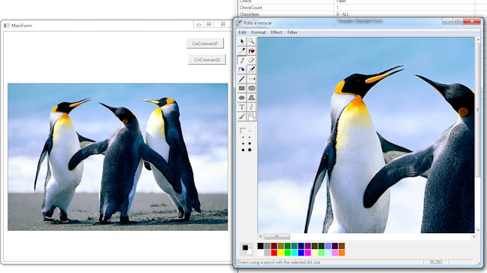
Task: Pick the eyedropper color tool
Action: [x=242, y=50]
